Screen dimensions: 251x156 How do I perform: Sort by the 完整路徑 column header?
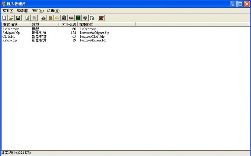(106, 24)
